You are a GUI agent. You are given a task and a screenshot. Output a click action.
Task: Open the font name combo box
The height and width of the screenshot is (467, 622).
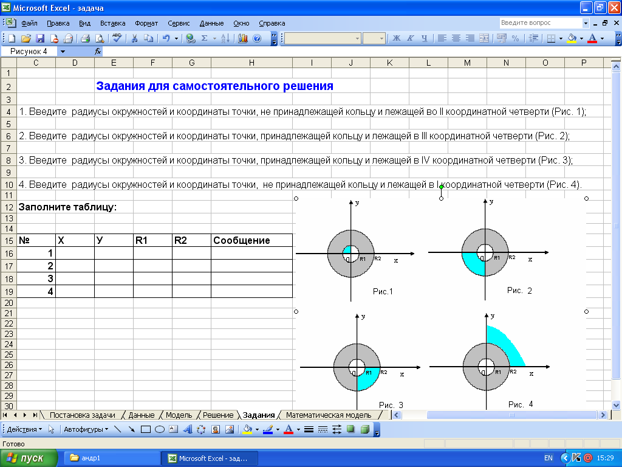[323, 38]
